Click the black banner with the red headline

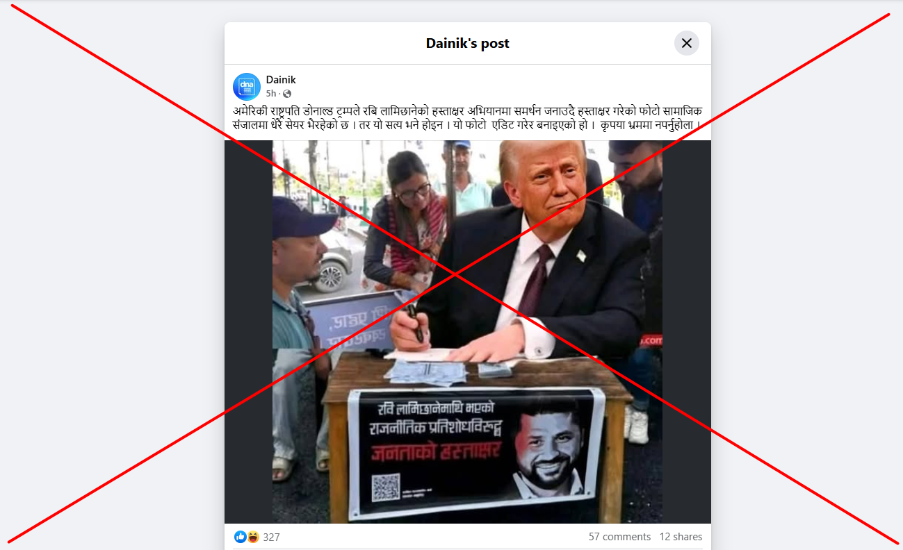point(477,453)
